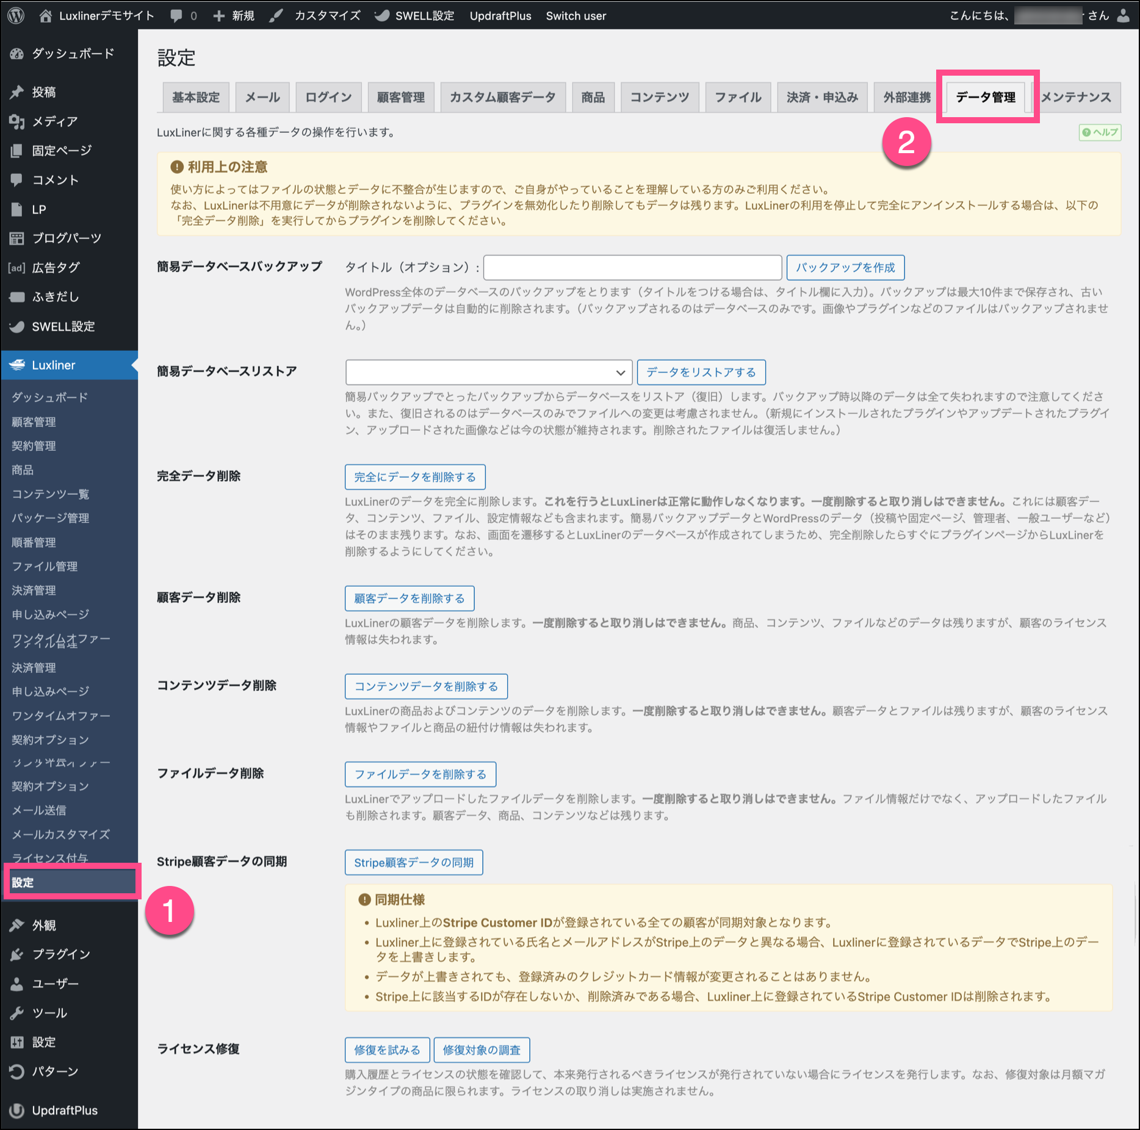Select the 外部連携 tab
The height and width of the screenshot is (1130, 1140).
click(906, 98)
